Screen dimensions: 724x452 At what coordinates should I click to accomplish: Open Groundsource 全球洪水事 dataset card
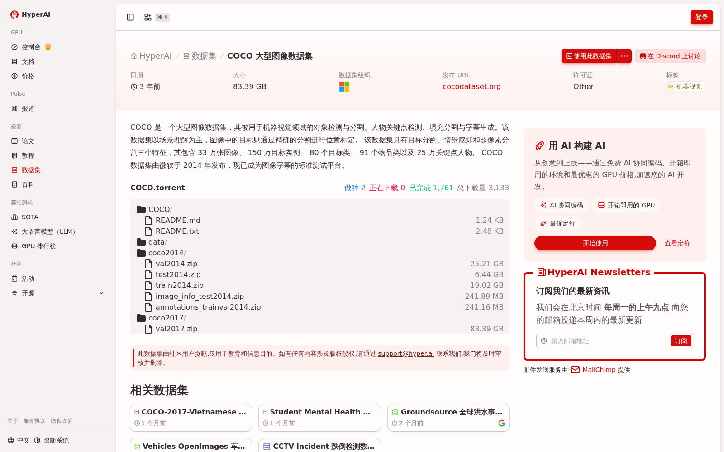pos(448,418)
